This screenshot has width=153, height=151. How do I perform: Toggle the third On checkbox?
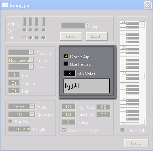pyautogui.click(x=36, y=30)
